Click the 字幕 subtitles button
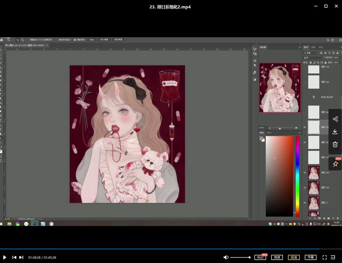The width and height of the screenshot is (342, 263). coord(311,257)
